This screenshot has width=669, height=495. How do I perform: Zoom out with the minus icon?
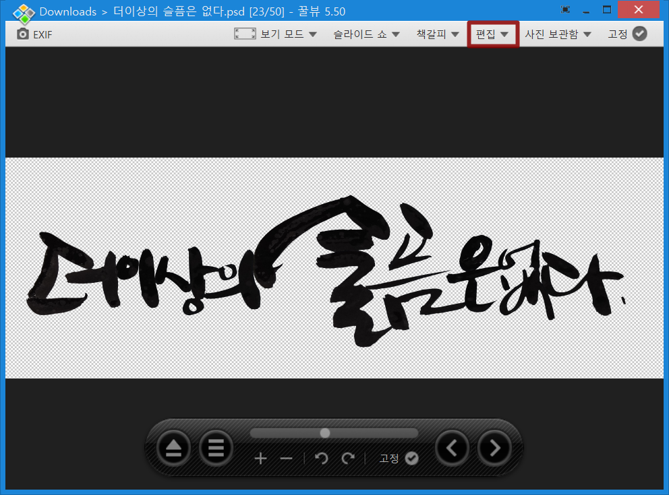click(287, 459)
